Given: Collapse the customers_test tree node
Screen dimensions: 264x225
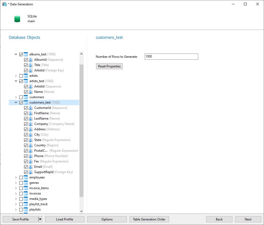Looking at the screenshot, I should 16,102.
